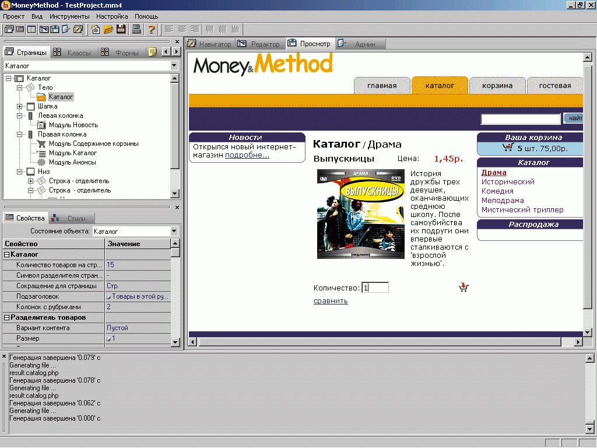Close the pages tree panel with its X
Image resolution: width=597 pixels, height=448 pixels.
tap(177, 41)
